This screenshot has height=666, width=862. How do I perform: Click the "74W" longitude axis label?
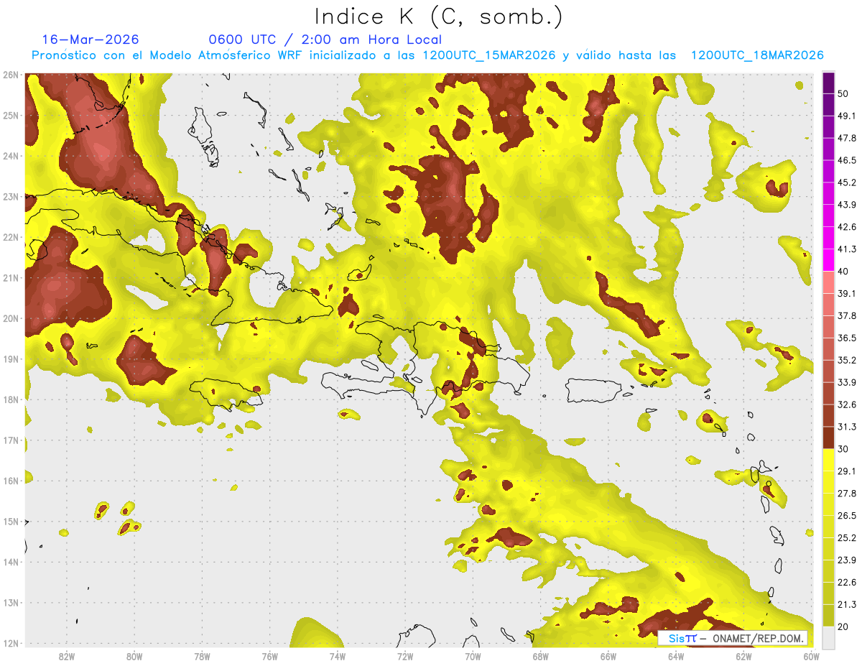[x=338, y=656]
